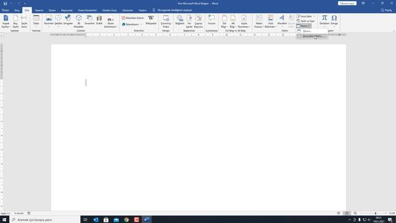The height and width of the screenshot is (223, 396).
Task: Click the Redo arrow in title bar
Action: [19, 3]
